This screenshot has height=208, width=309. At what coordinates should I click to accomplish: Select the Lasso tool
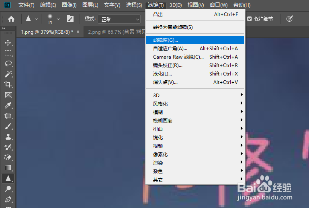pos(8,63)
